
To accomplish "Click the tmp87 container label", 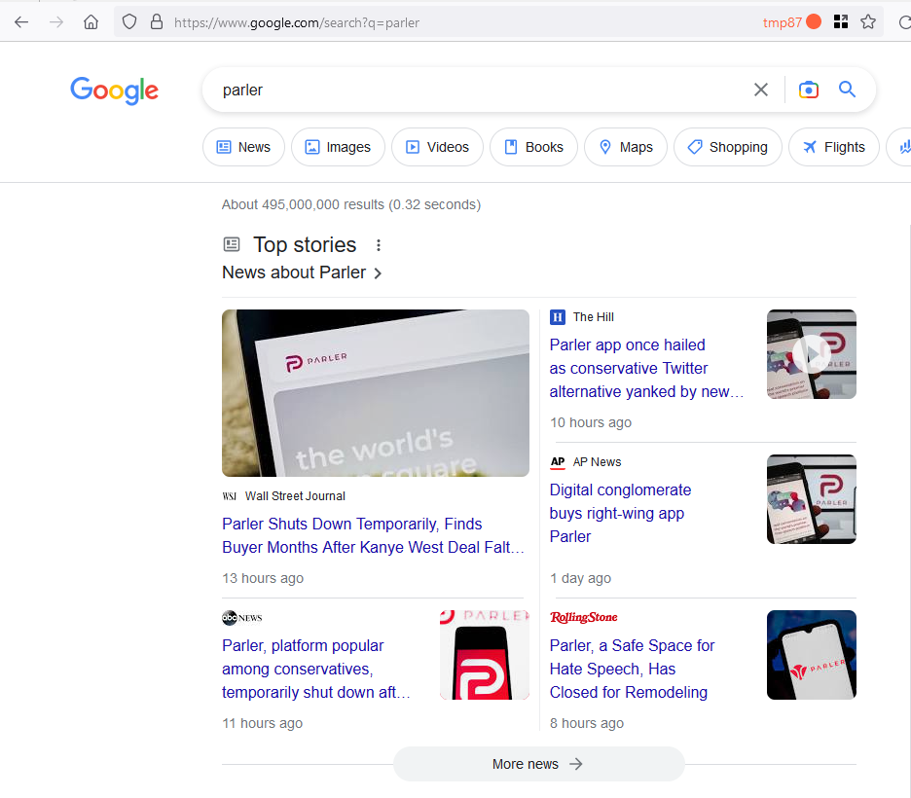I will click(782, 22).
